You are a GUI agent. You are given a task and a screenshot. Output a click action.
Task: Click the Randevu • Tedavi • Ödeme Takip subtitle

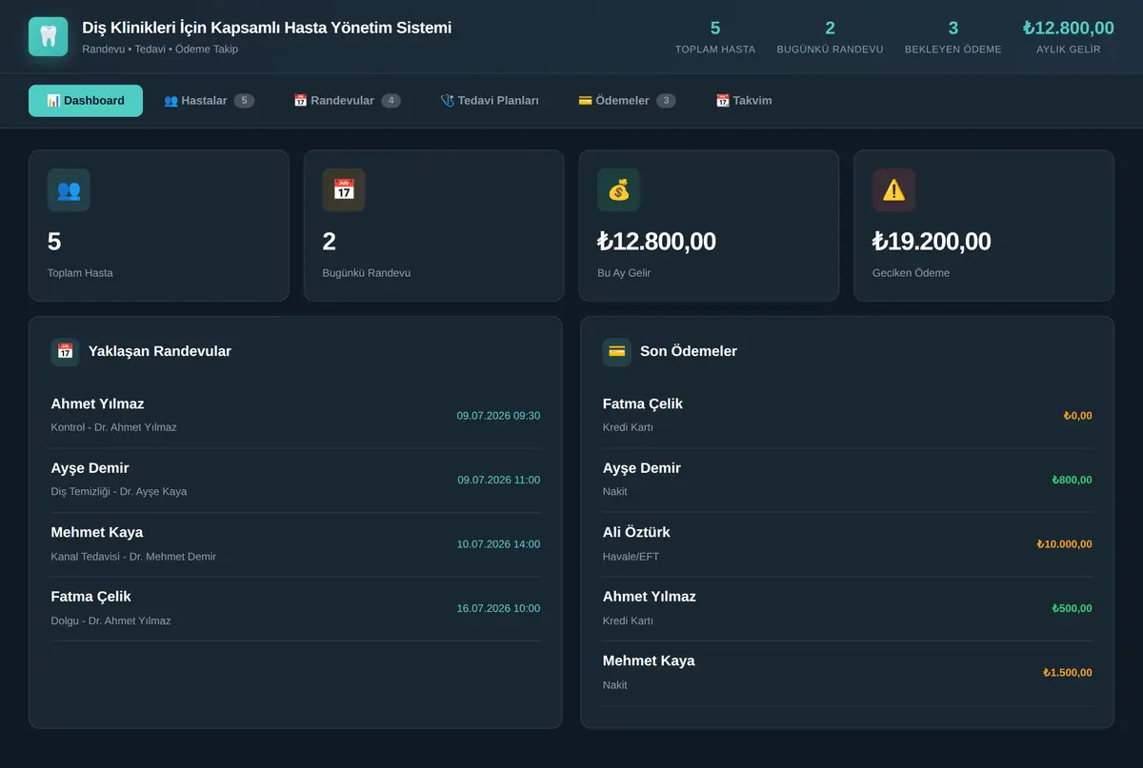160,49
